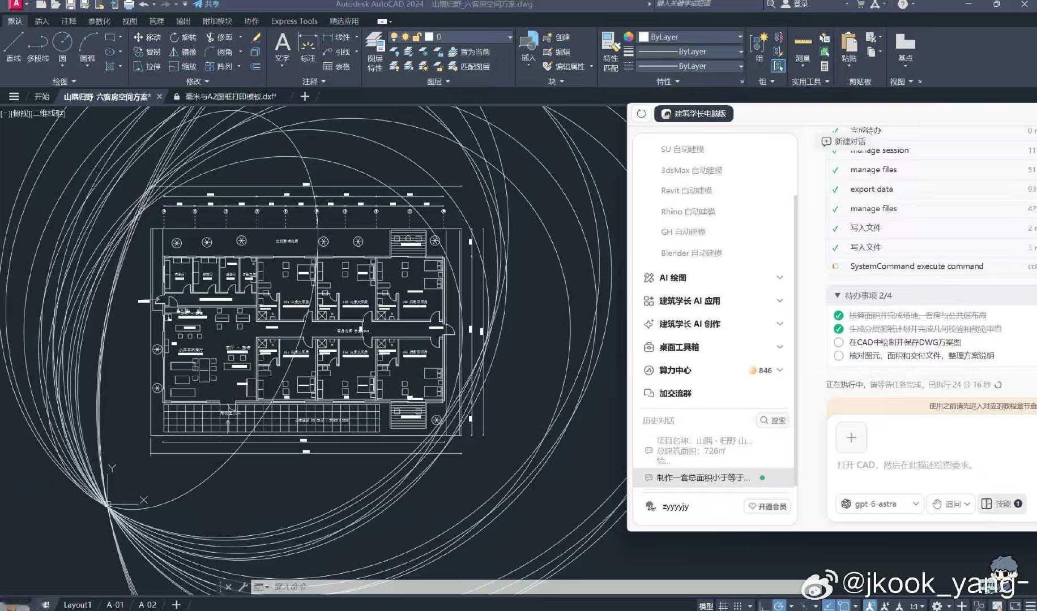1037x611 pixels.
Task: Click the 搜索 history search button
Action: (773, 420)
